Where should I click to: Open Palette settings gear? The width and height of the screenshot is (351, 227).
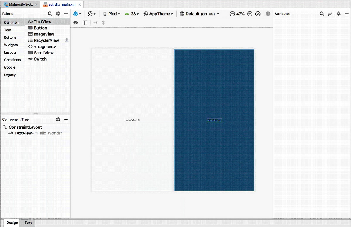[58, 14]
